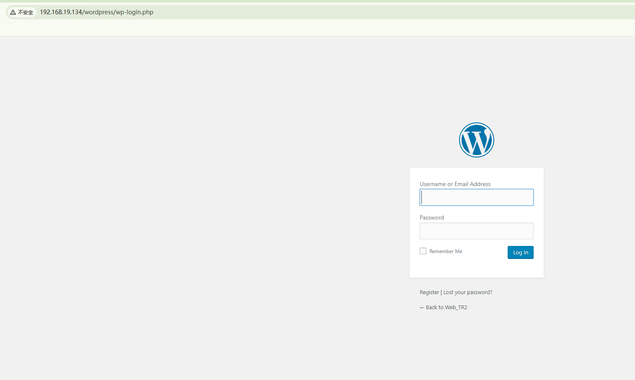Click the security warning triangle icon
635x380 pixels.
(13, 12)
